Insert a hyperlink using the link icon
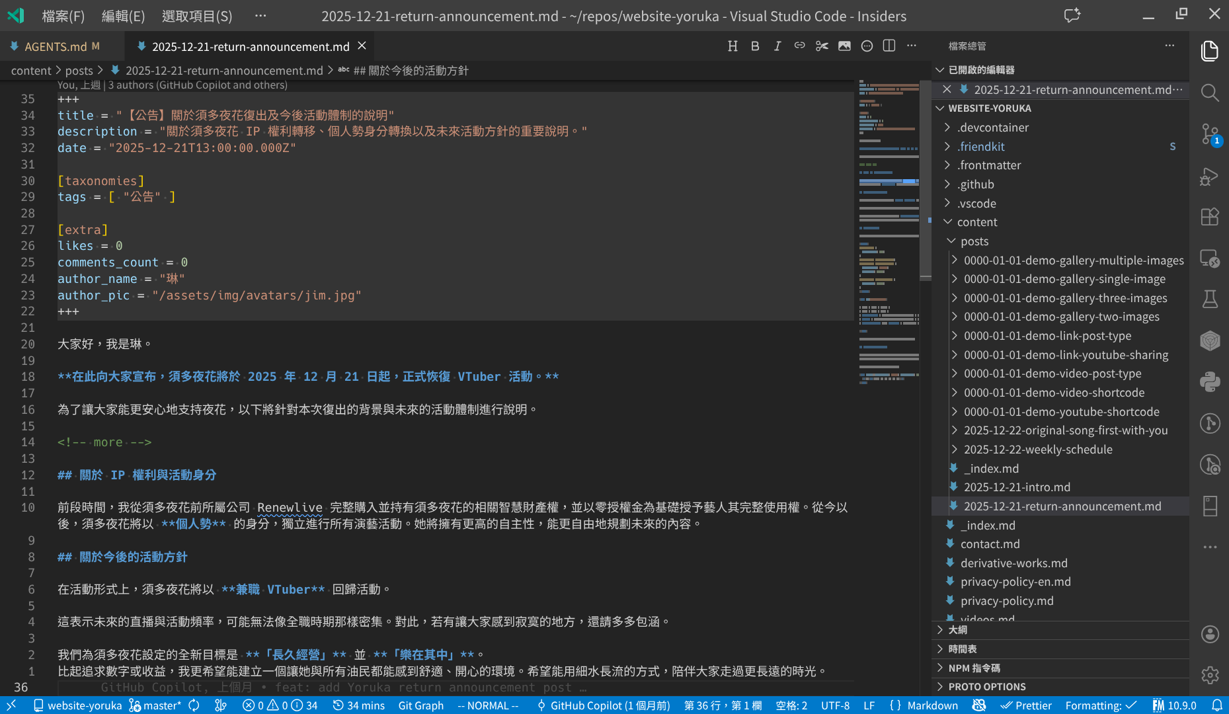 (799, 46)
